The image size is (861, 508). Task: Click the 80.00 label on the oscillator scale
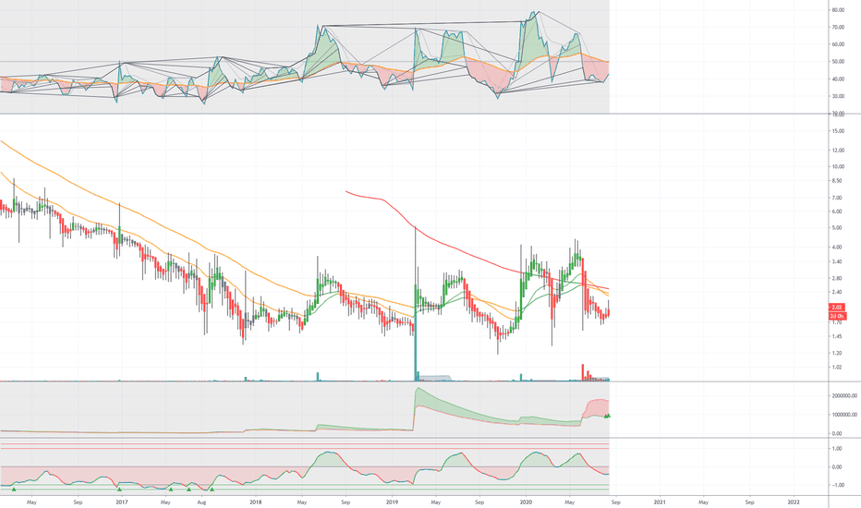837,10
